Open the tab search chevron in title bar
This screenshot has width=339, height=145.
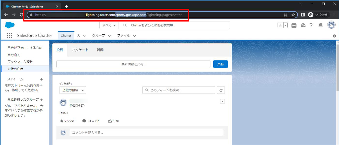tap(301, 4)
